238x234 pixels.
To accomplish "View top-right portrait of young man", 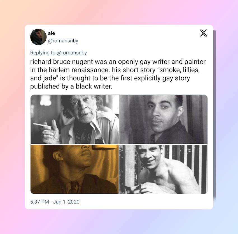I will 163,119.
